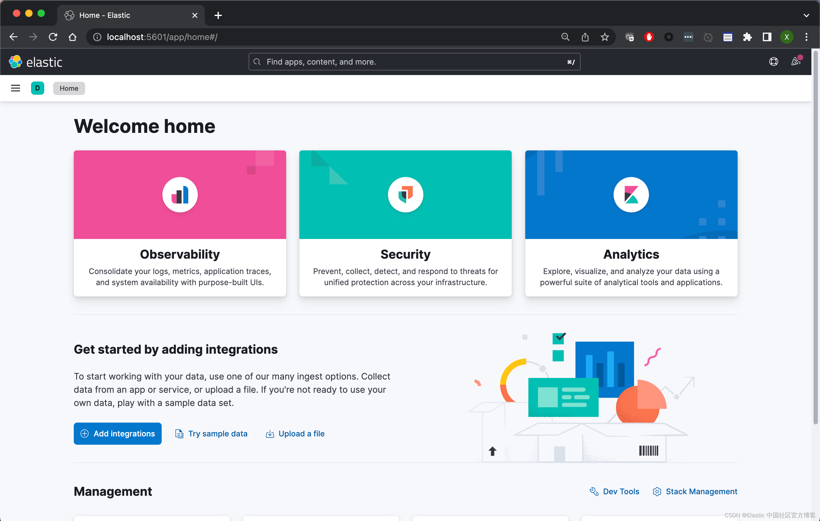Viewport: 820px width, 521px height.
Task: Close the Home - Elastic tab
Action: coord(195,15)
